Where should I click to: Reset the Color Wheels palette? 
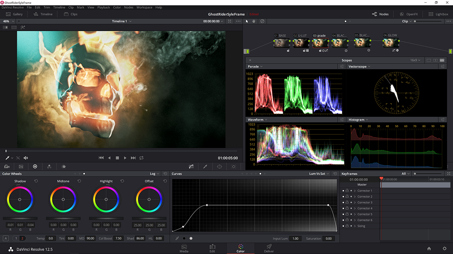pyautogui.click(x=165, y=174)
